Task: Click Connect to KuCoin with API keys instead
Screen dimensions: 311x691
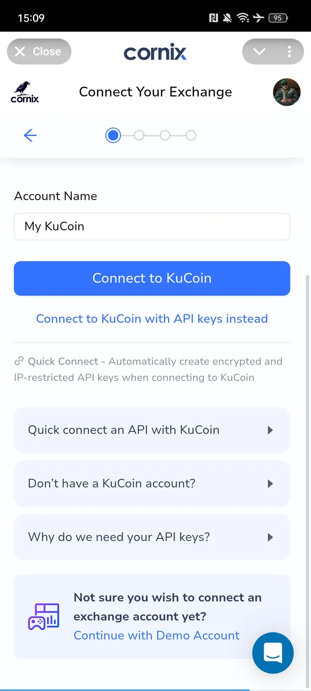Action: pos(152,319)
